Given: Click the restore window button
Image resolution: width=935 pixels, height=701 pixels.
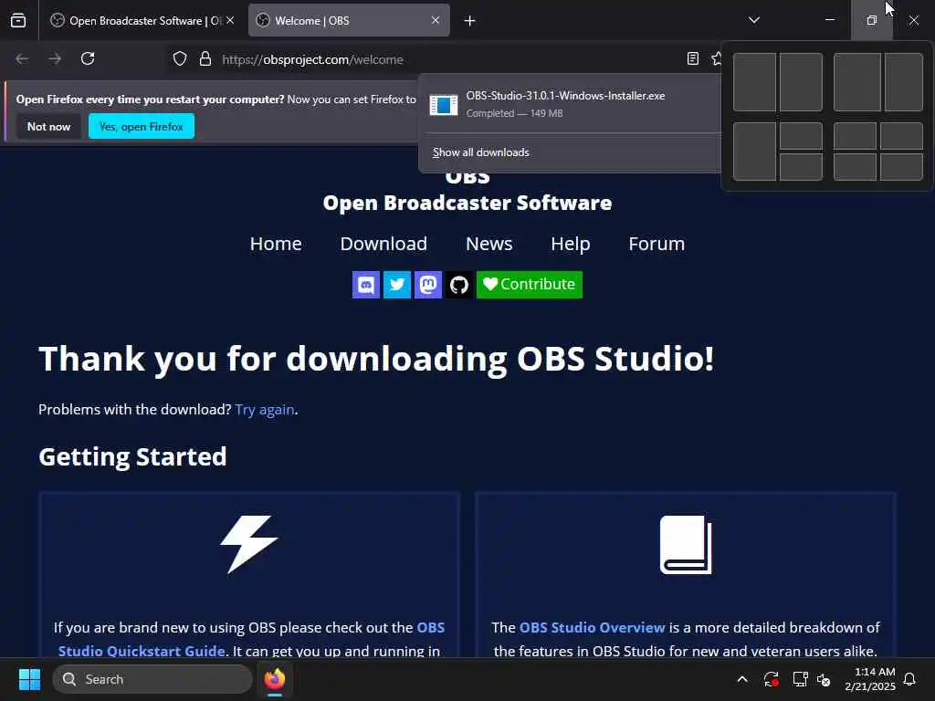Looking at the screenshot, I should coord(871,20).
